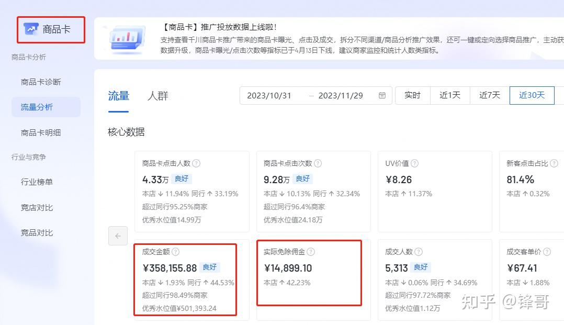The height and width of the screenshot is (325, 564).
Task: Open help icon beside 商品卡点击人数
Action: 196,163
